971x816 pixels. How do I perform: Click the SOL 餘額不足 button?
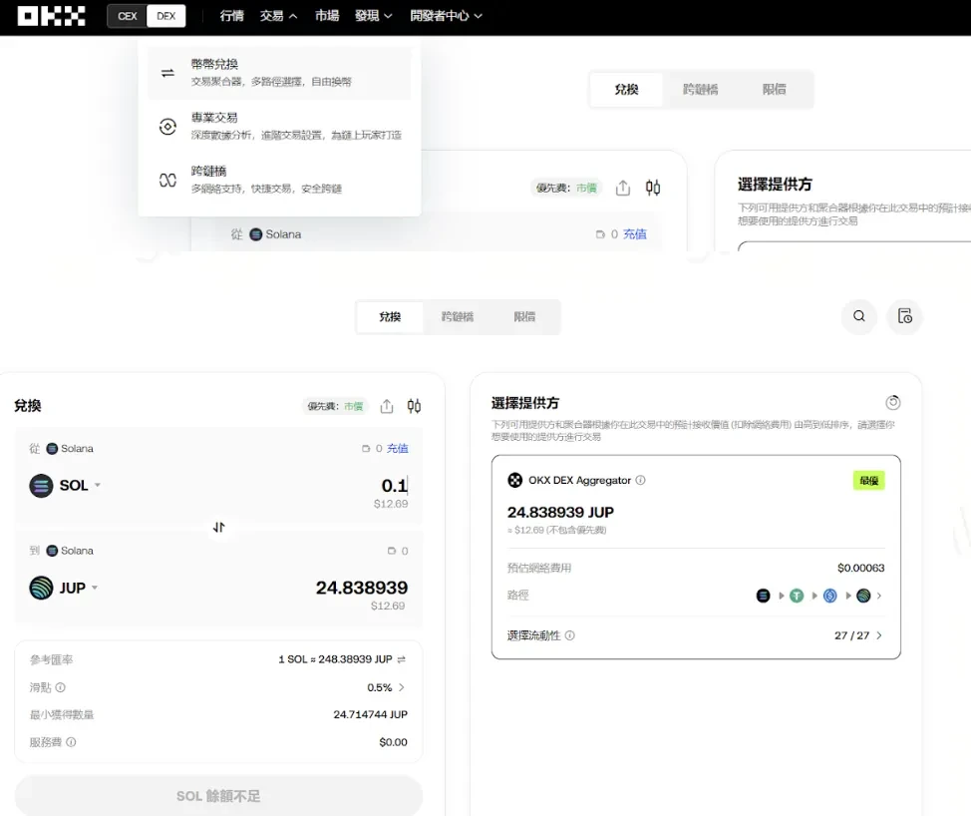pos(218,796)
